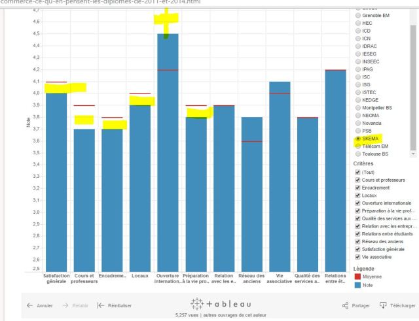Click the Réinitialiser button label

coord(120,306)
